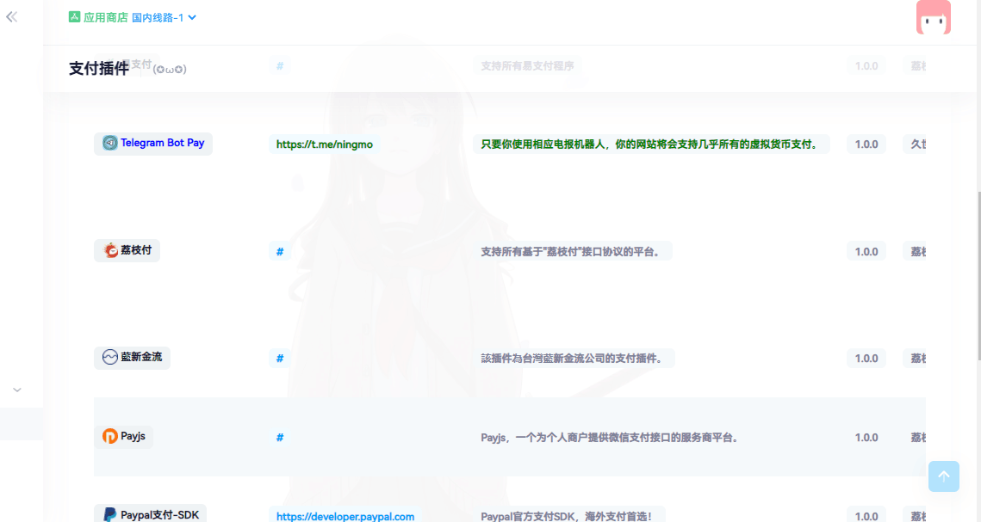Screen dimensions: 981x522
Task: Click Paypal官方支付SDK description text
Action: [x=568, y=516]
